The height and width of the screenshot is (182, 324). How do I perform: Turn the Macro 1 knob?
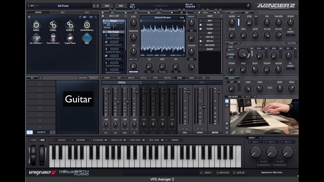pyautogui.click(x=256, y=152)
